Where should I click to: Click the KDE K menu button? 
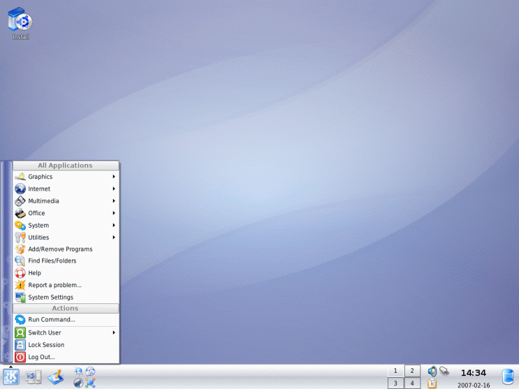pyautogui.click(x=11, y=377)
